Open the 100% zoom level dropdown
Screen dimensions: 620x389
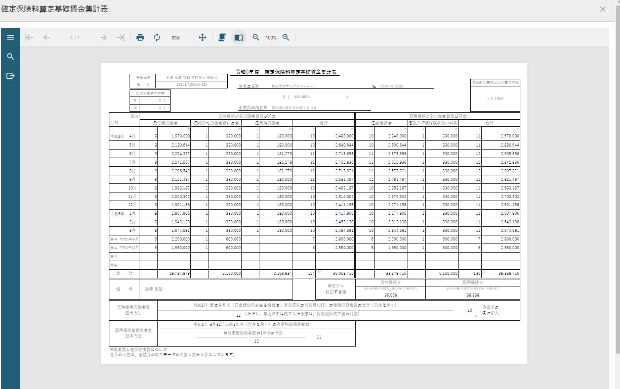coord(271,38)
